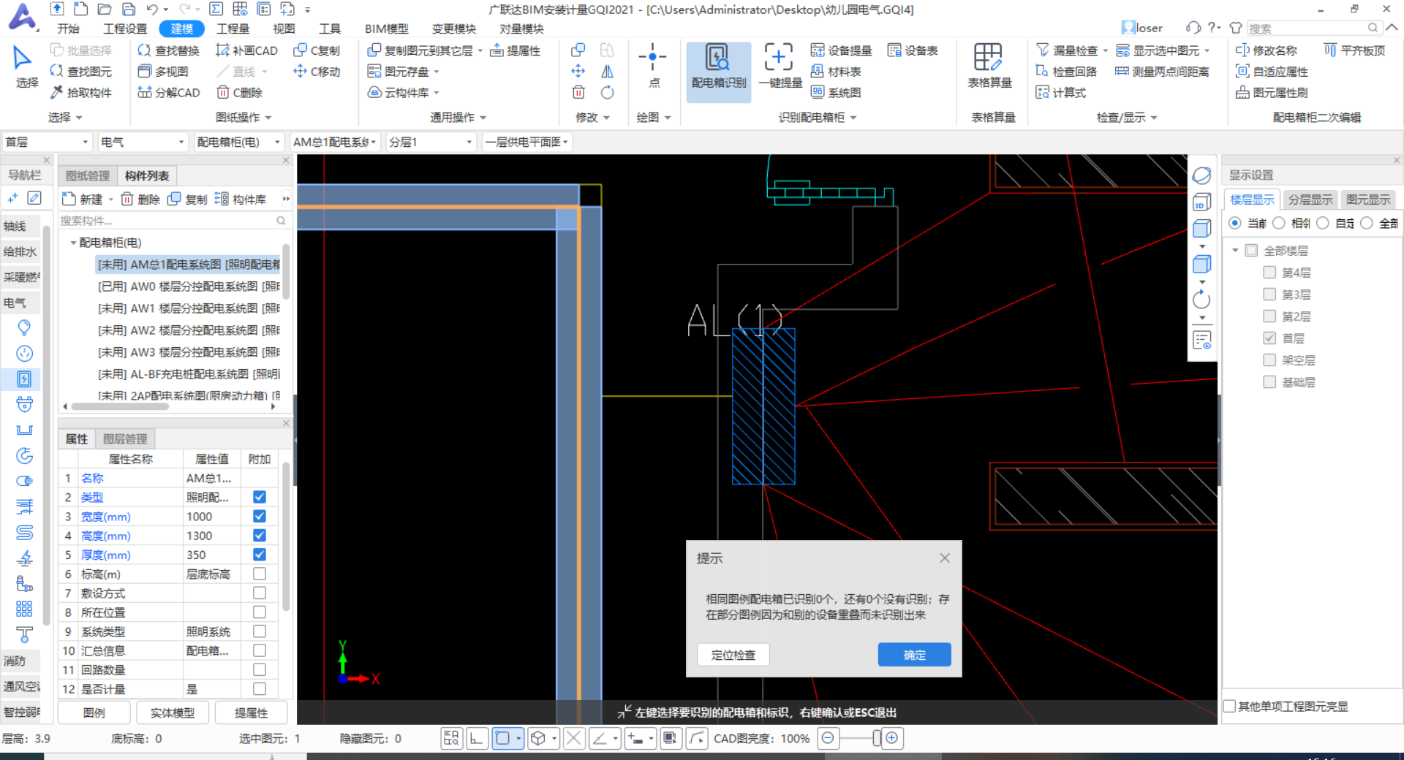The height and width of the screenshot is (760, 1404).
Task: Uncheck the 首层 floor checkbox
Action: pos(1269,338)
